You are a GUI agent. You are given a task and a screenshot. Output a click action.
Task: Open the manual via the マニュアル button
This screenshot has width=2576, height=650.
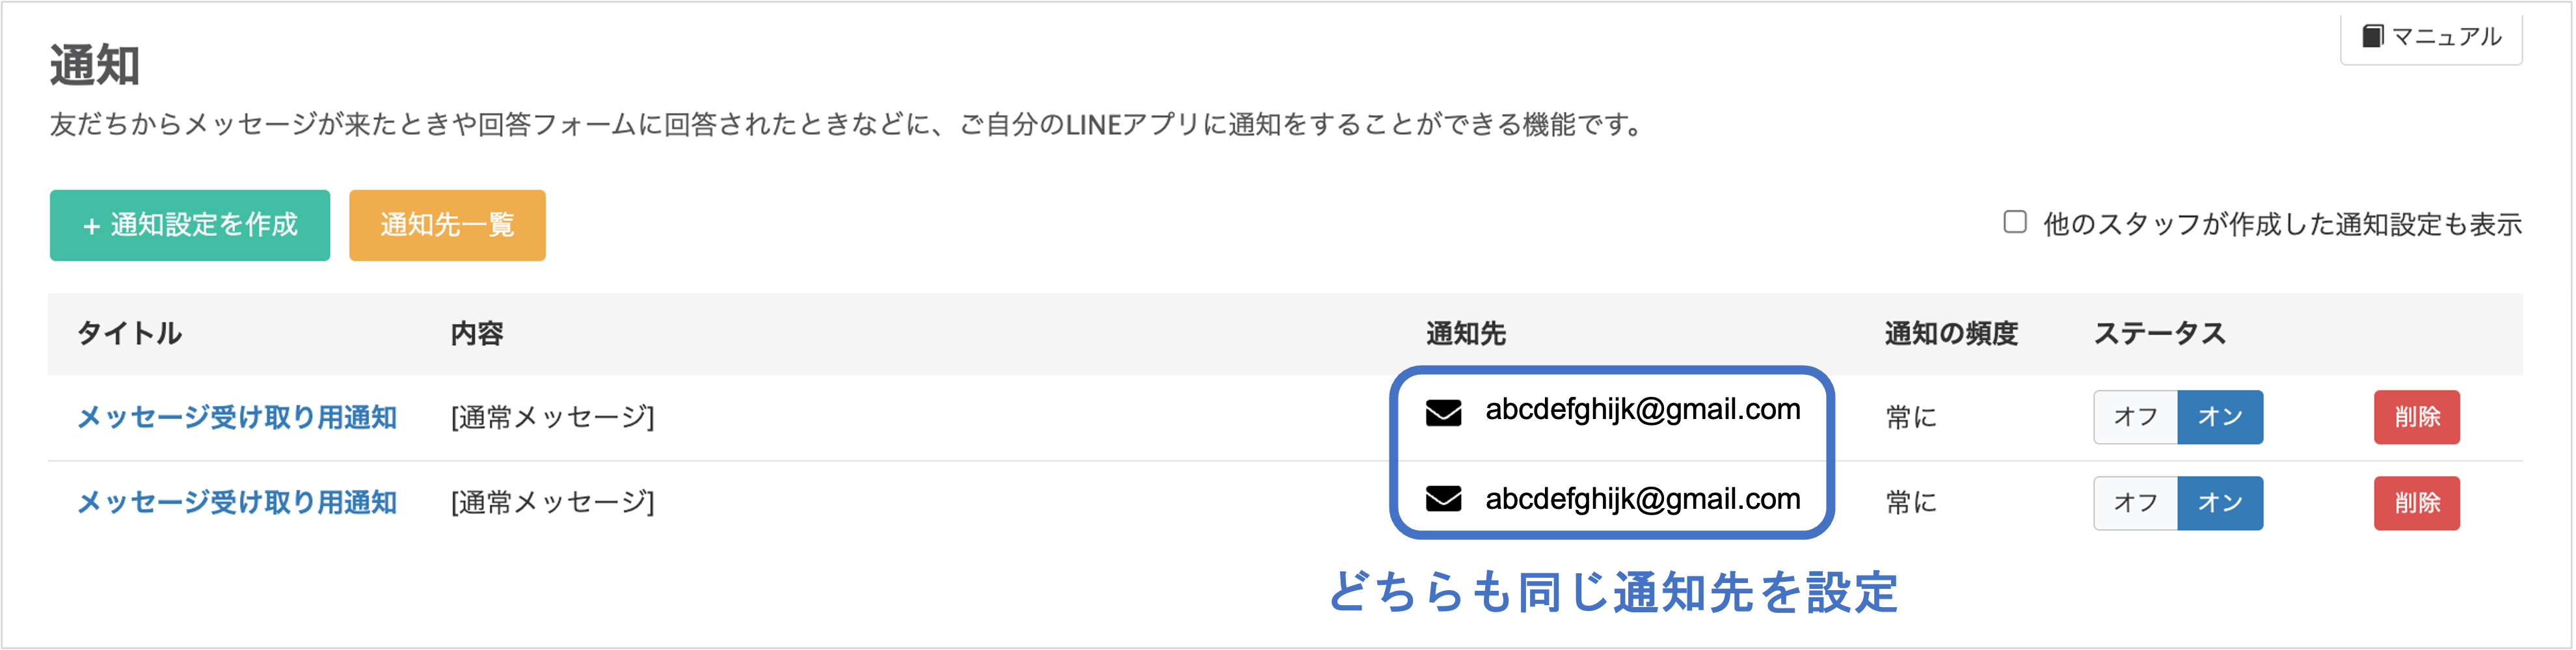pyautogui.click(x=2430, y=36)
